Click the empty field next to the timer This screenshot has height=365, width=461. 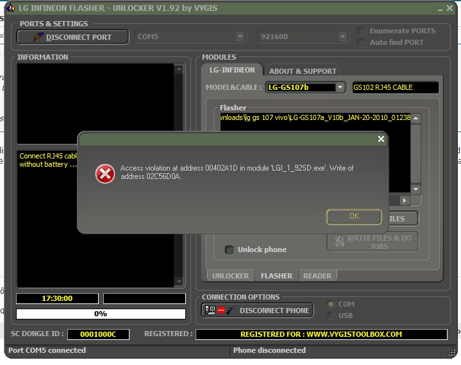144,298
